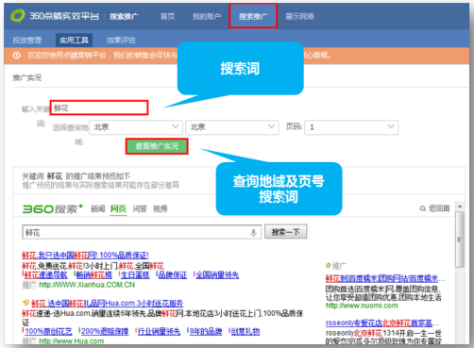Image resolution: width=474 pixels, height=348 pixels.
Task: Select the 网页 tab in search preview
Action: click(x=118, y=208)
